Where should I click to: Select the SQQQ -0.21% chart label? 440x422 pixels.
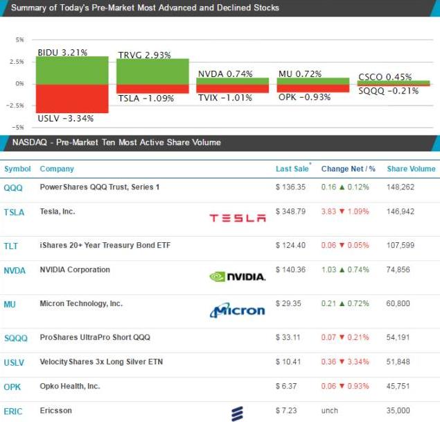388,91
